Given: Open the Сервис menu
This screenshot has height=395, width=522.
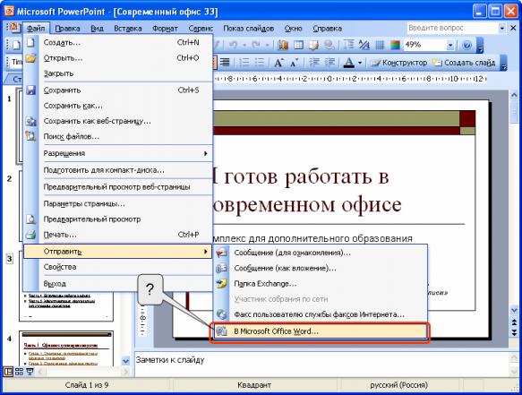Looking at the screenshot, I should [201, 29].
